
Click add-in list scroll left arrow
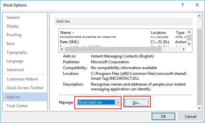[62, 49]
